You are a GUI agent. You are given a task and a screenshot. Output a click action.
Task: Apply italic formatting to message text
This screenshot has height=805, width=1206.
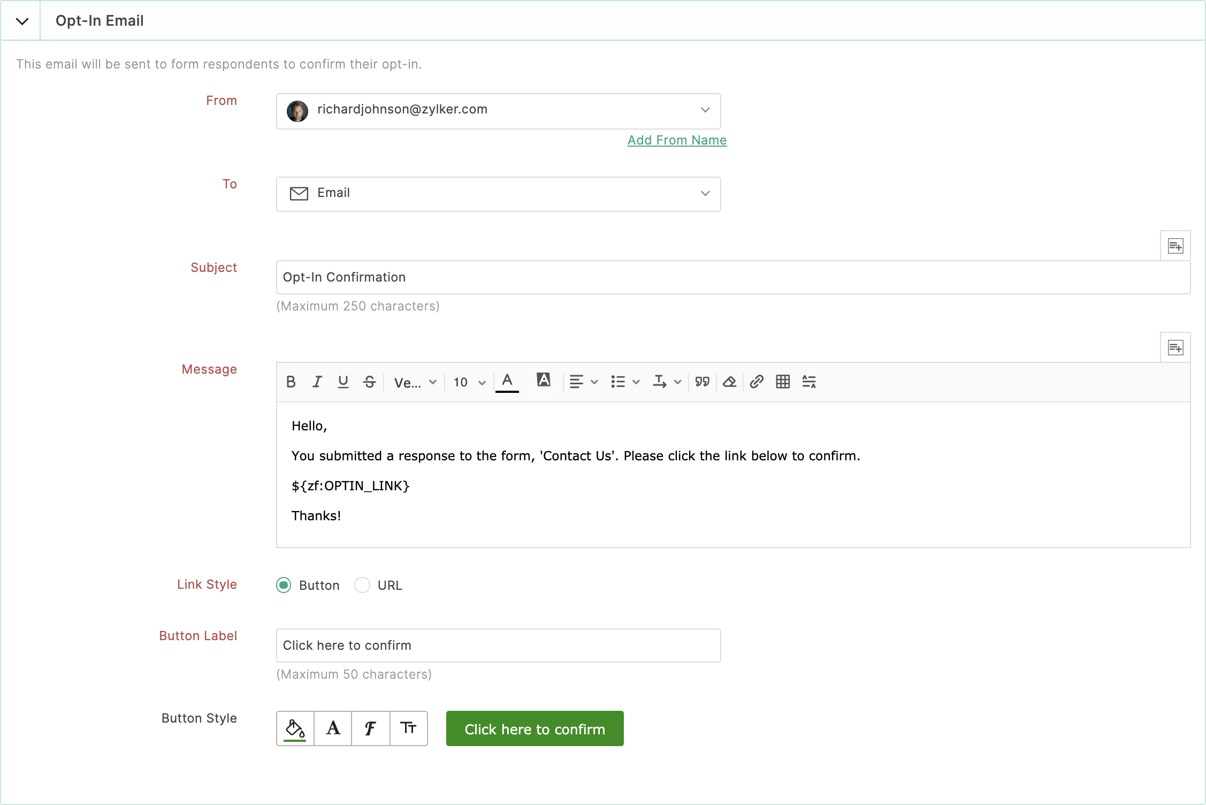(317, 382)
